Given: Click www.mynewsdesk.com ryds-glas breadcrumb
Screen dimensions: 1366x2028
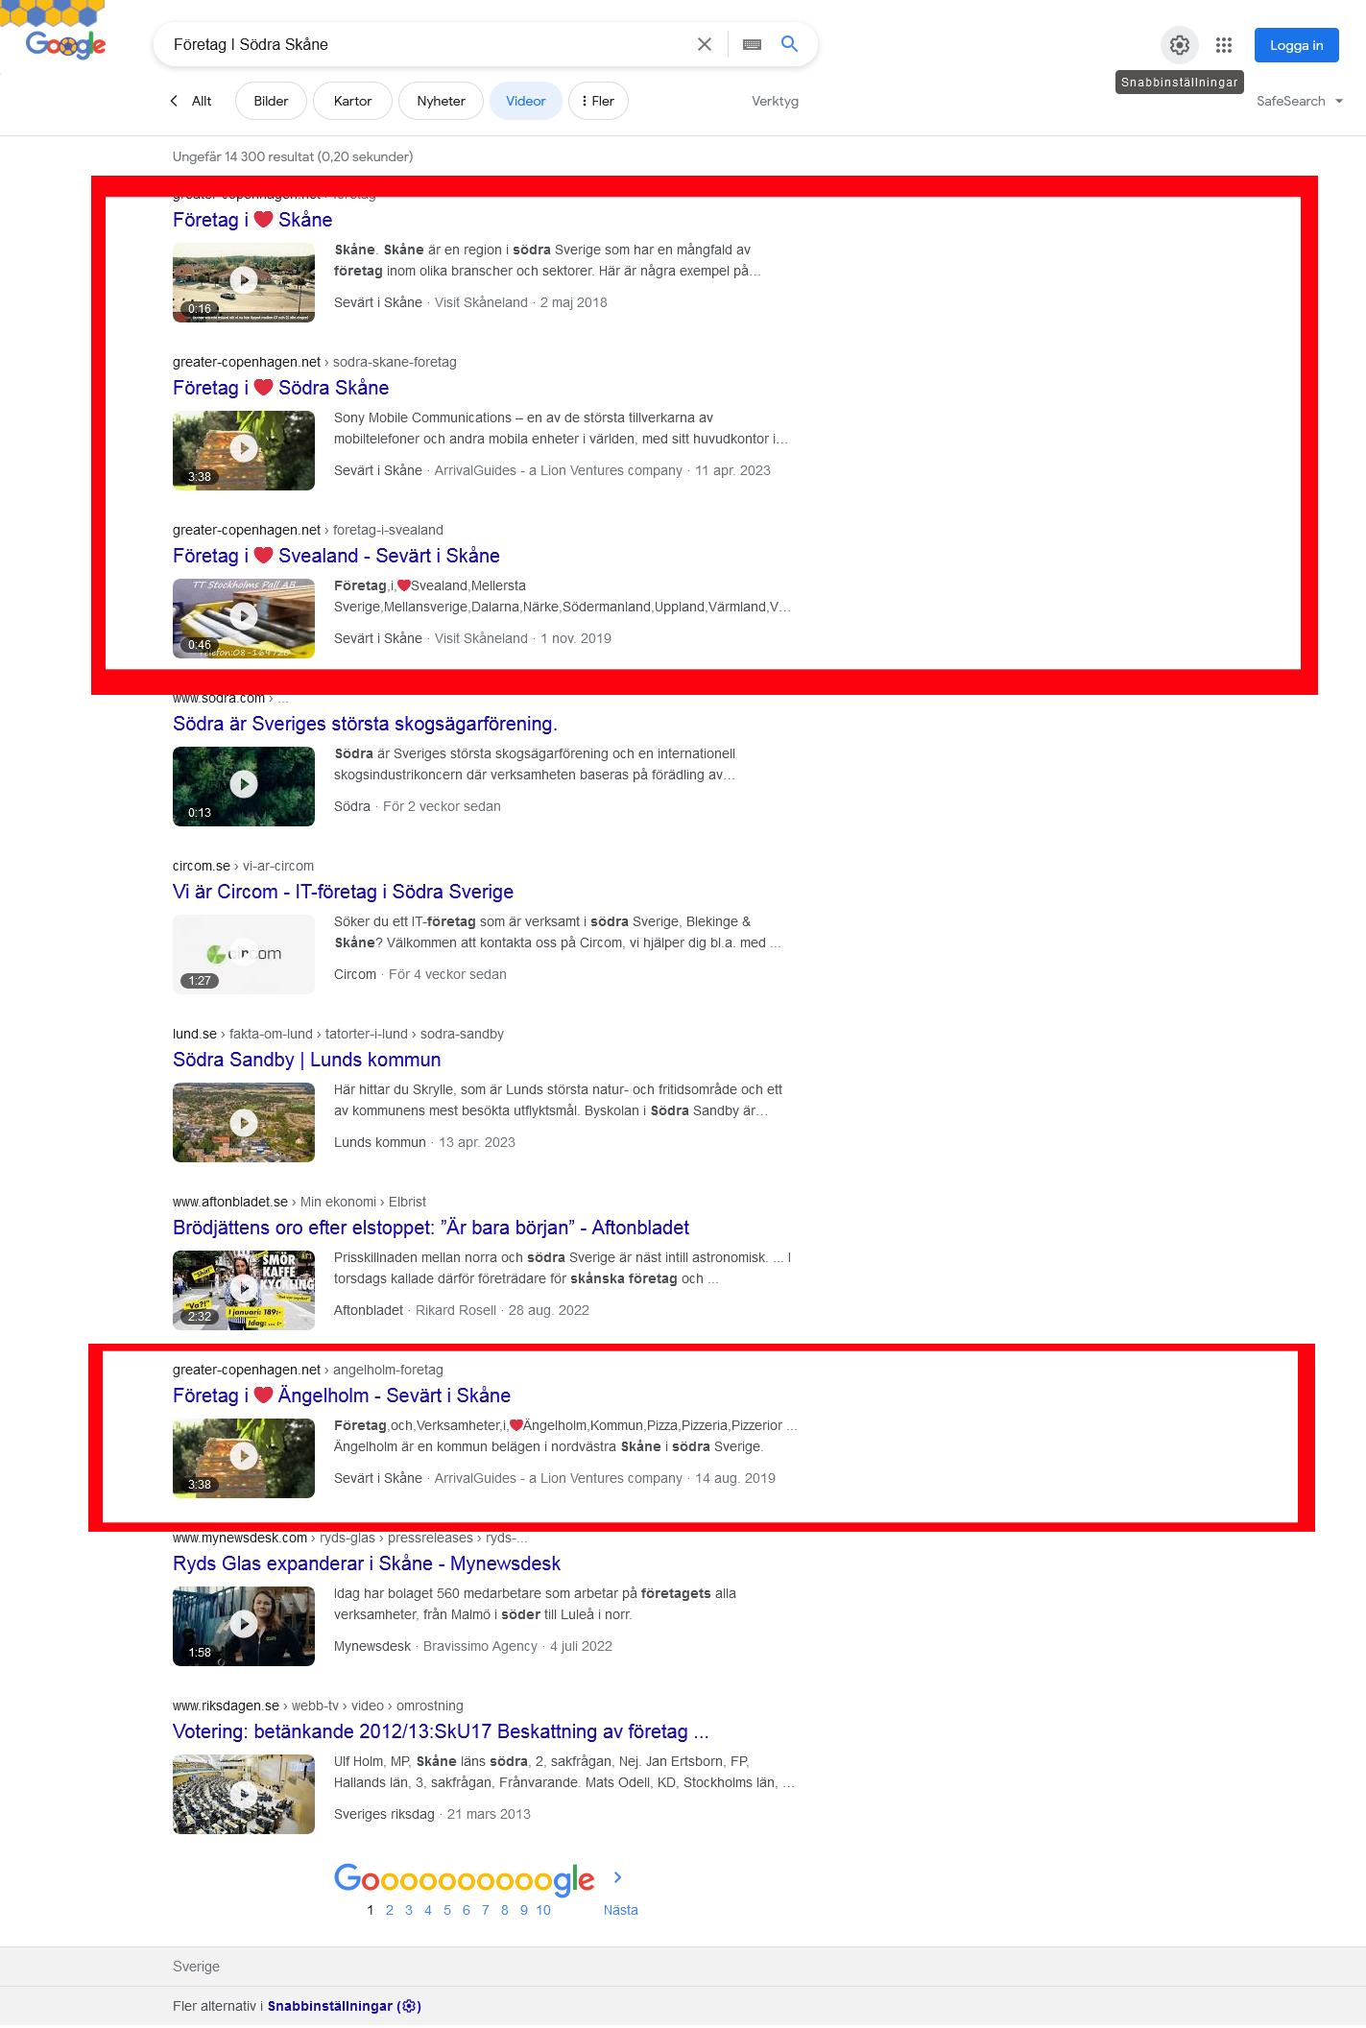Looking at the screenshot, I should (x=350, y=1538).
